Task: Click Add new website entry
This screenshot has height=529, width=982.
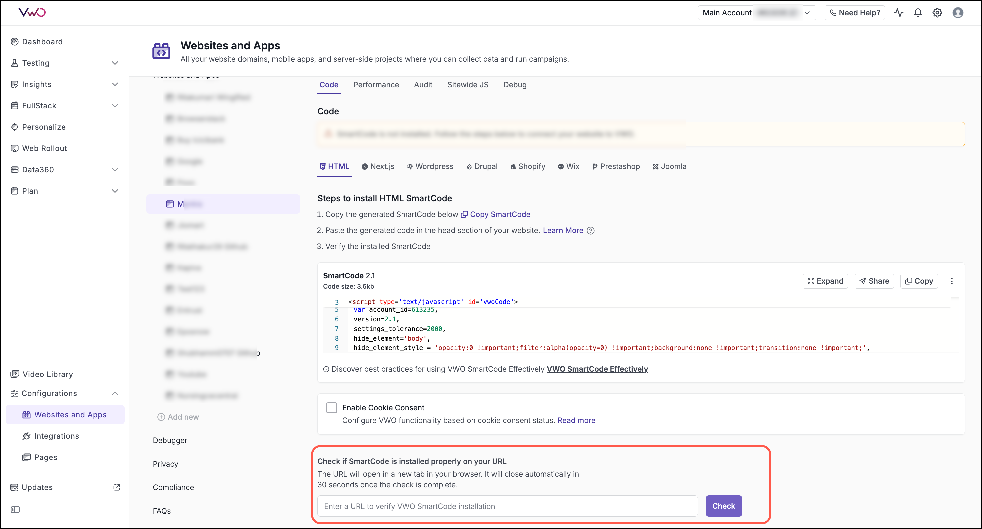Action: coord(178,417)
